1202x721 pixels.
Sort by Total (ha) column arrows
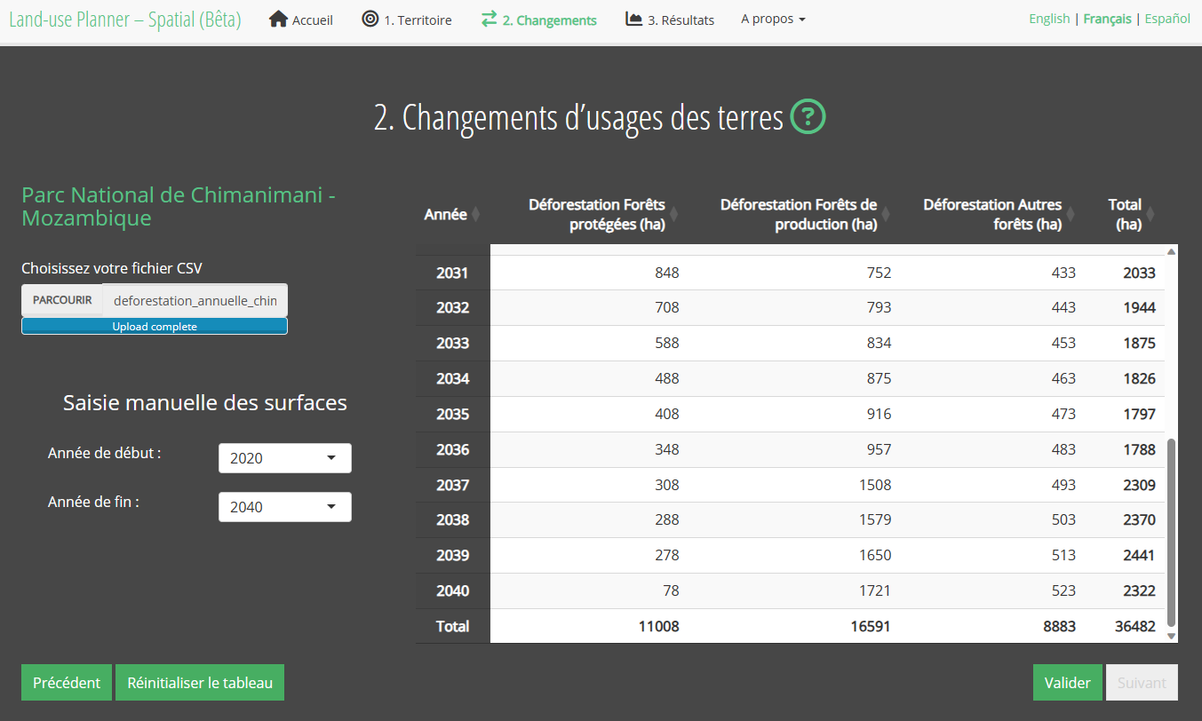[1150, 215]
